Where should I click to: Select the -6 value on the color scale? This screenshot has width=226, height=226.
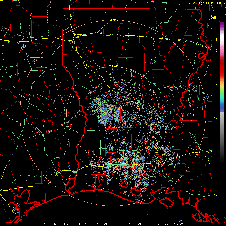[216, 173]
